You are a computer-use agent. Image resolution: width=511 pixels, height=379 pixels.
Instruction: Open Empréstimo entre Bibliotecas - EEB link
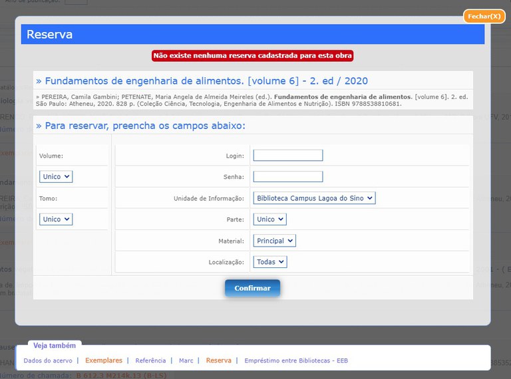[x=296, y=360]
